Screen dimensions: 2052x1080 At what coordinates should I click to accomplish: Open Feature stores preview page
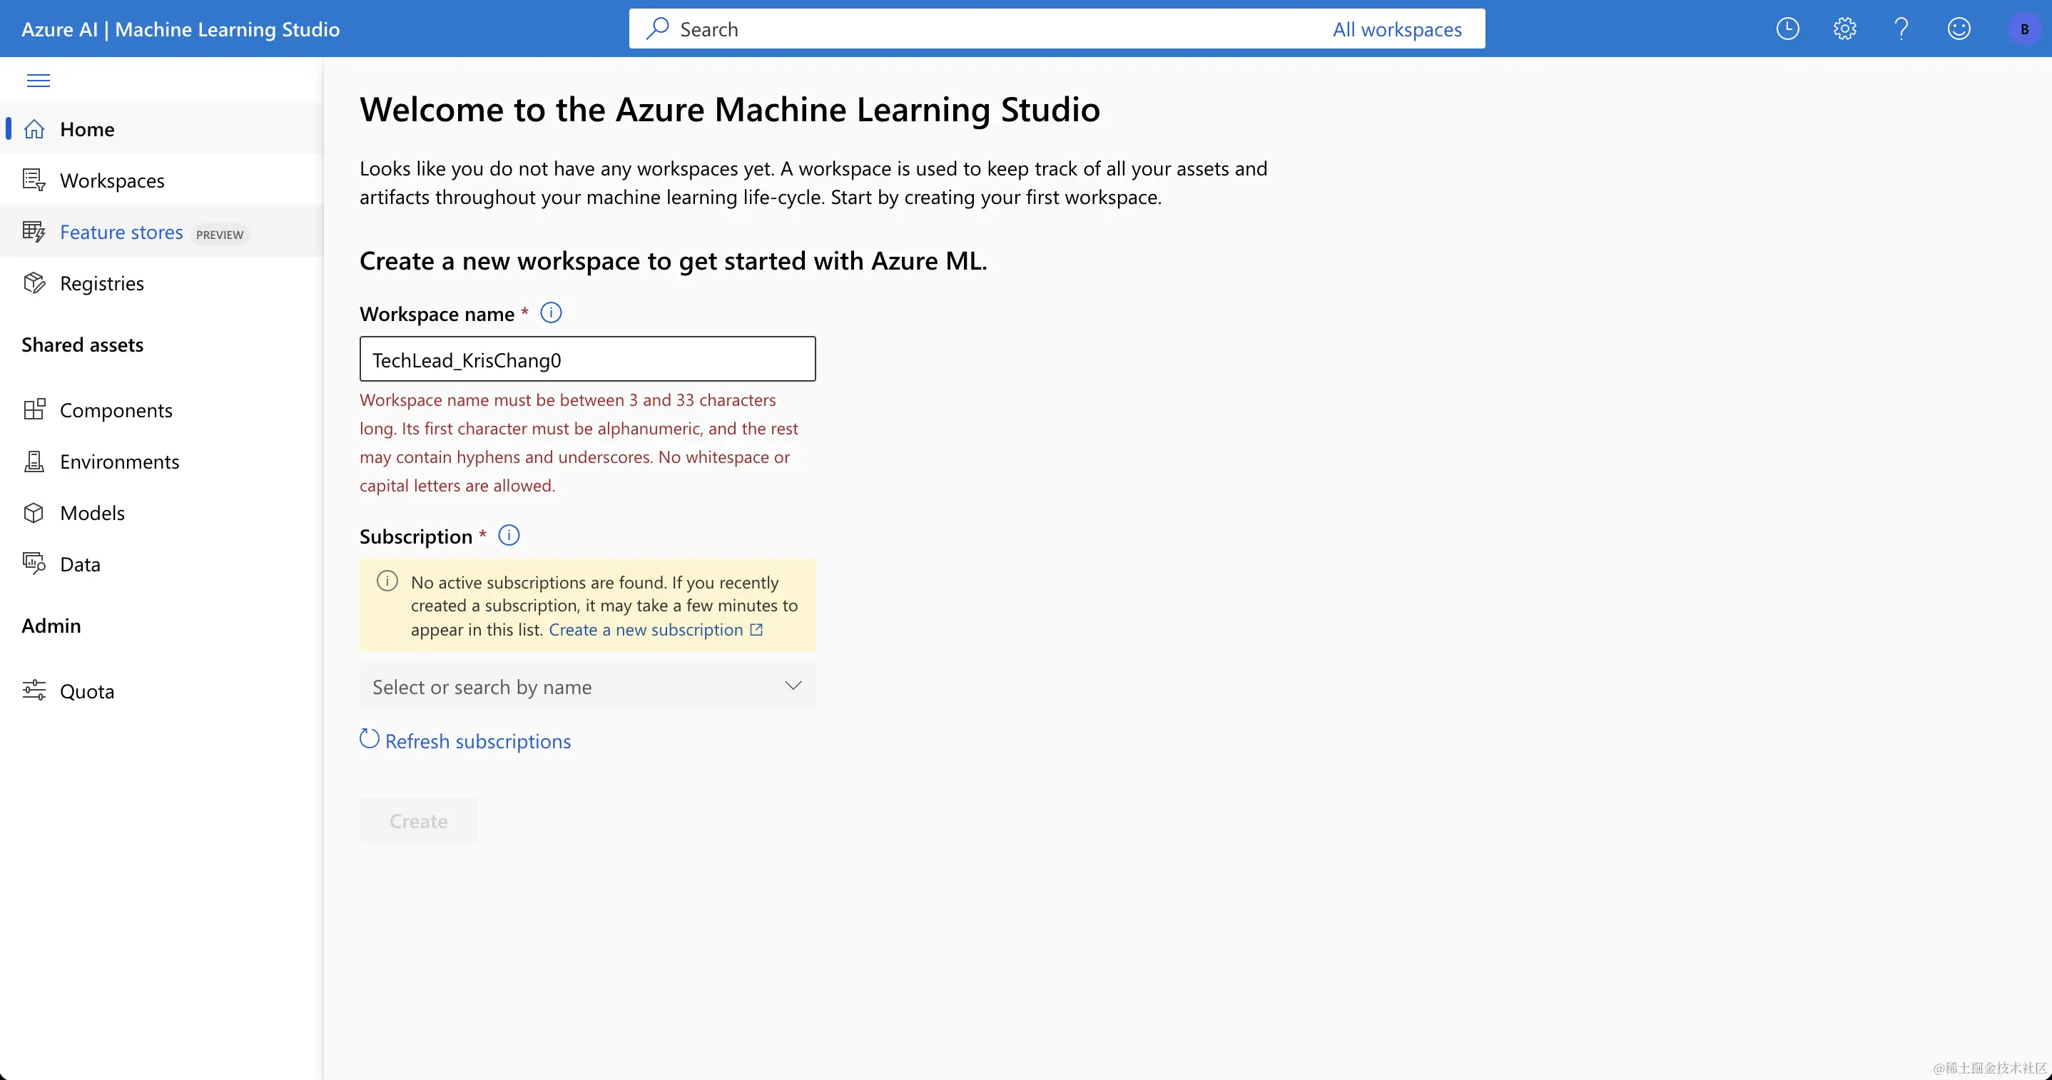point(121,232)
